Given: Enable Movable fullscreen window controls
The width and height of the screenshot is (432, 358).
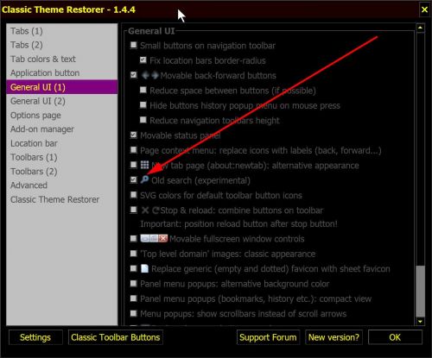Looking at the screenshot, I should click(133, 238).
